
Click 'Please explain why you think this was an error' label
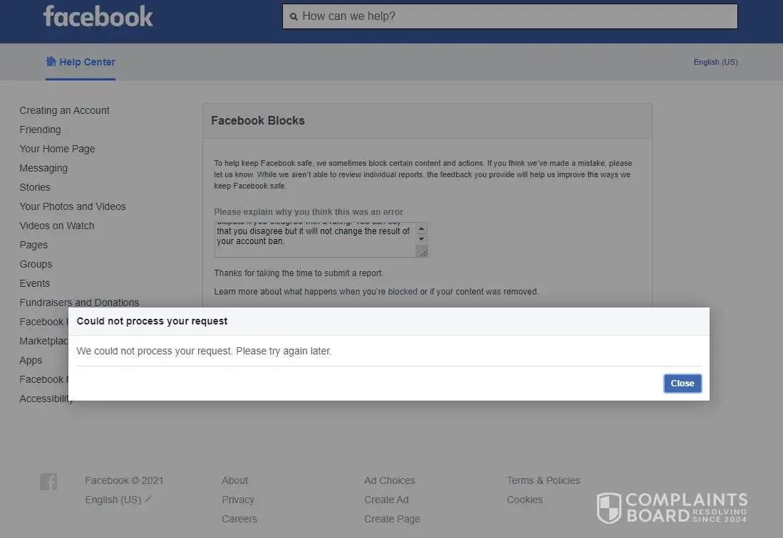(x=308, y=212)
